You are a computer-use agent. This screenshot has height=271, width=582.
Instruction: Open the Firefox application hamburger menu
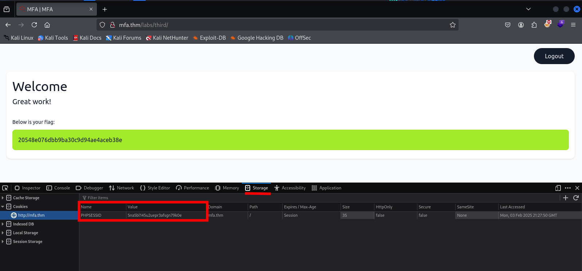[x=573, y=25]
